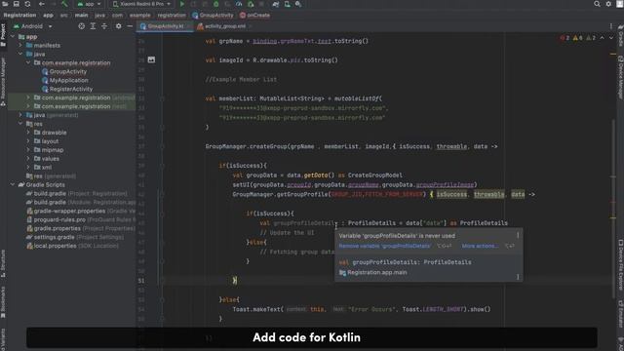Open Project panel options gear icon
The image size is (624, 351).
[119, 26]
